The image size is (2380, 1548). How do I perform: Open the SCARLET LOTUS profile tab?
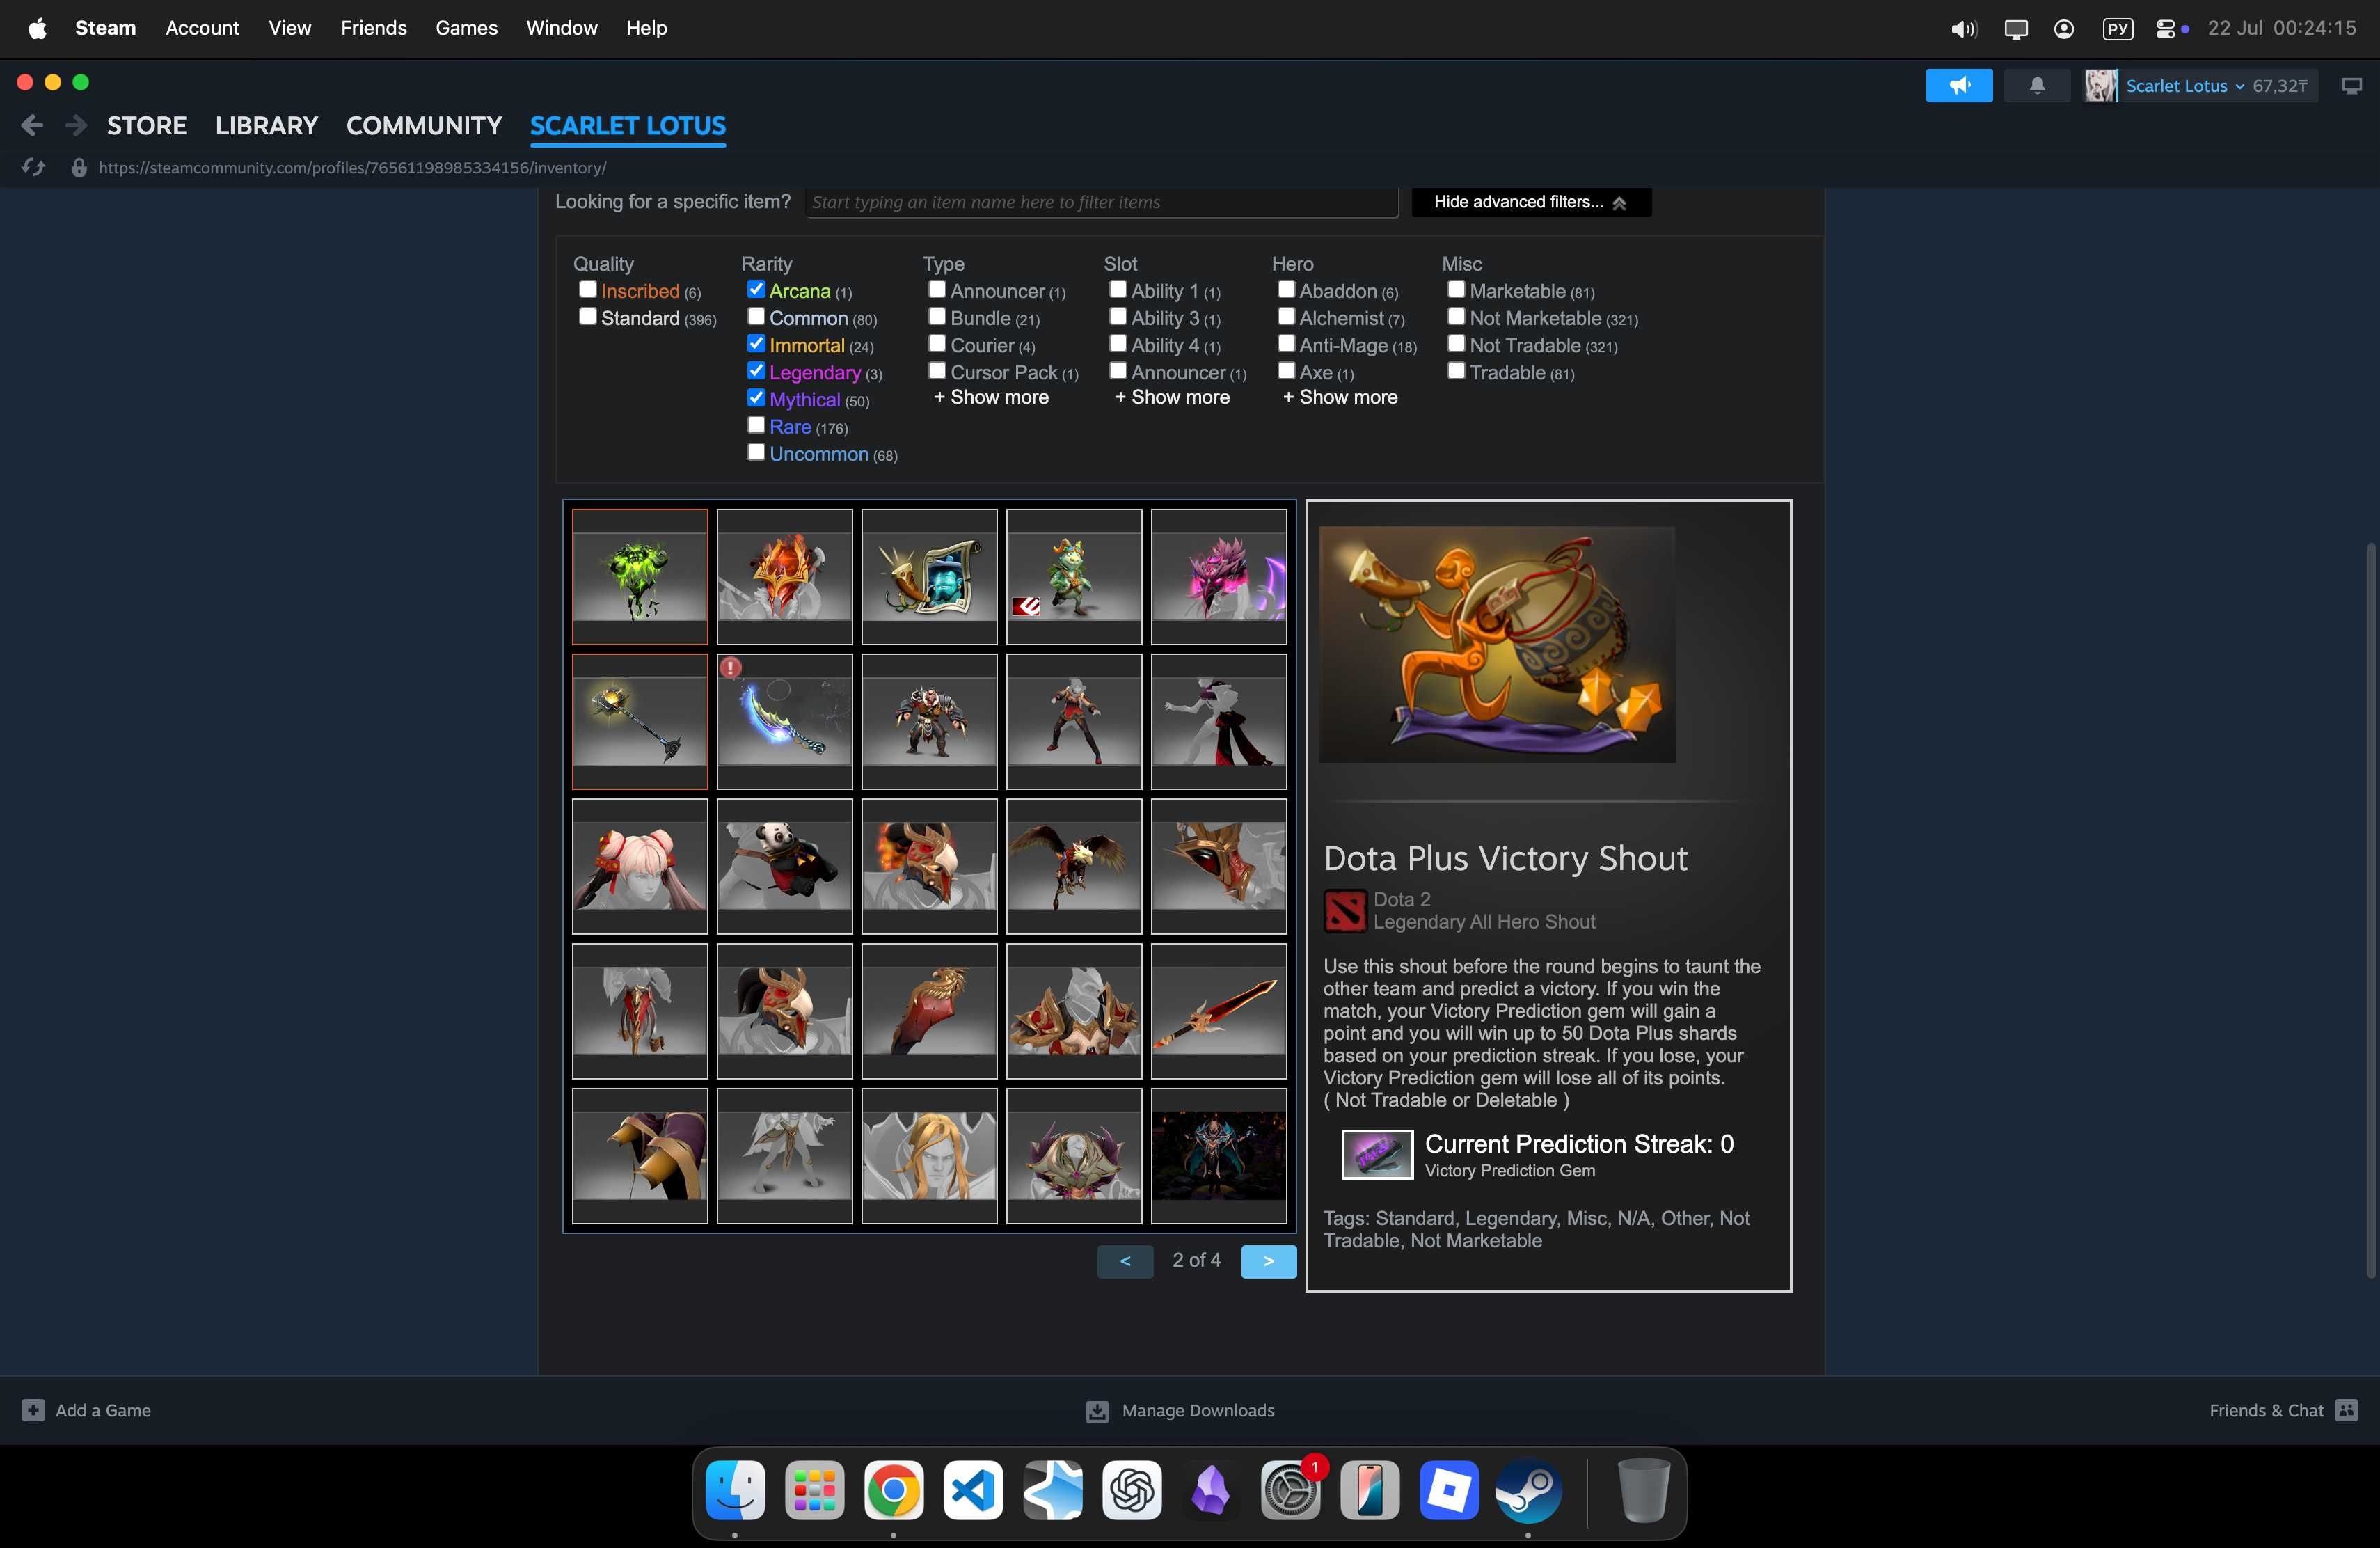coord(628,126)
